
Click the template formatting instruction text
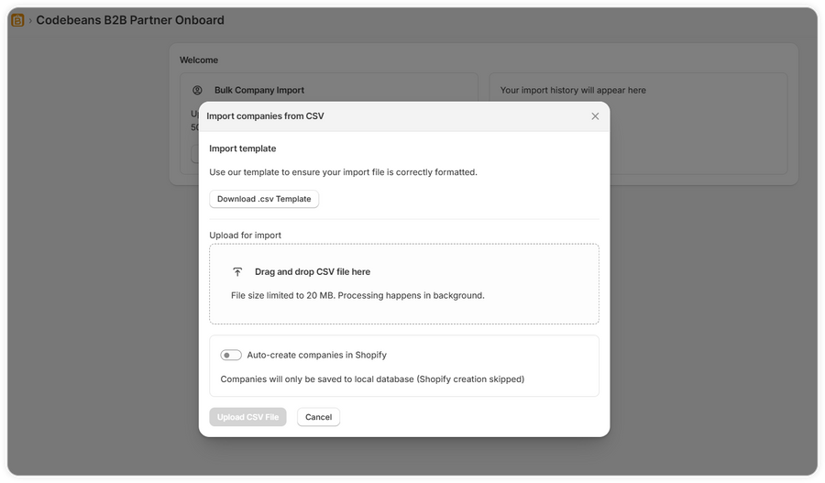pos(343,172)
